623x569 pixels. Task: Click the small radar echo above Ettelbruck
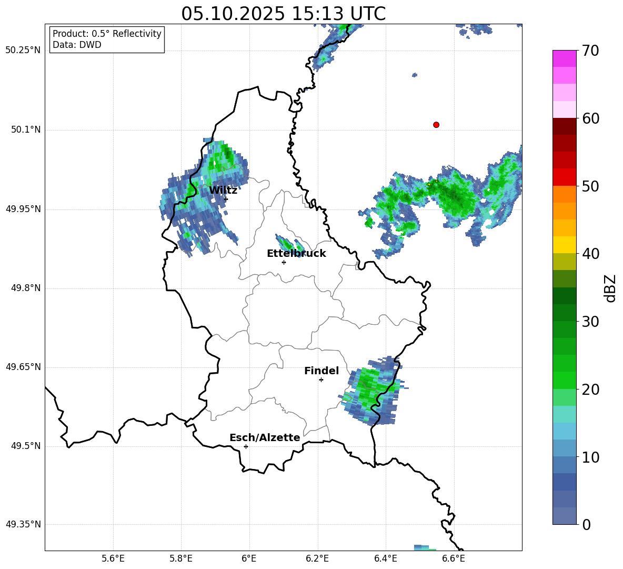(x=289, y=244)
